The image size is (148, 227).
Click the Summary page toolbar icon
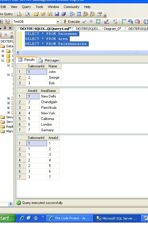79,14
